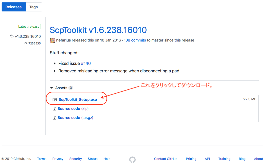Click the commit icon beside 7235535
Viewport: 267px width, 165px height.
26,43
